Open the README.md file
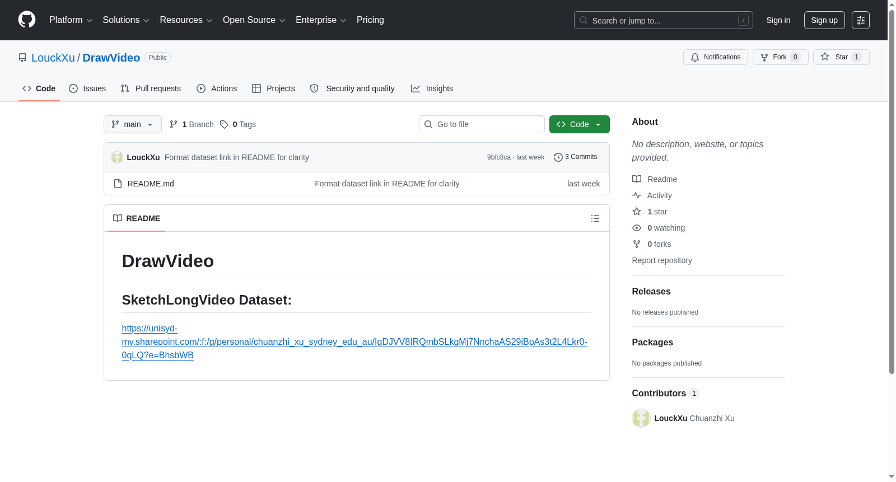Screen dimensions: 896x482 point(151,184)
